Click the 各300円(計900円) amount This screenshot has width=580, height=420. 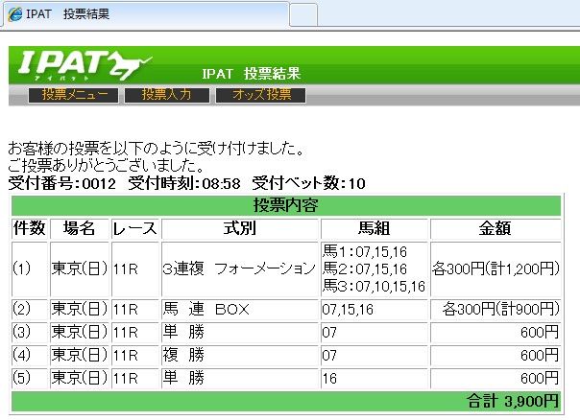click(501, 309)
